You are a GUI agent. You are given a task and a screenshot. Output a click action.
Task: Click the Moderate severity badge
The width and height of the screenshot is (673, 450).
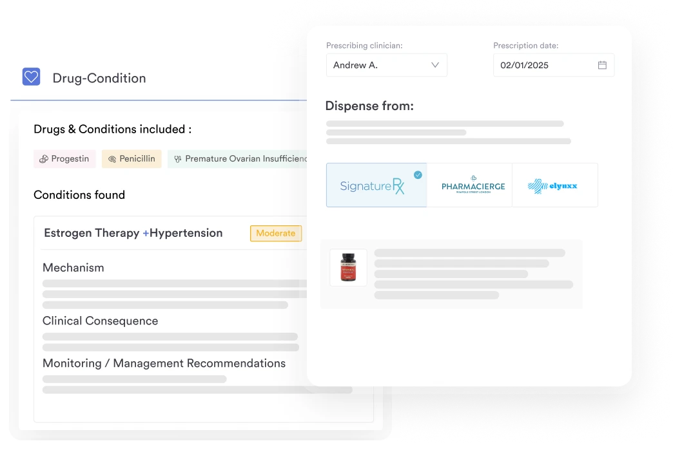[276, 233]
